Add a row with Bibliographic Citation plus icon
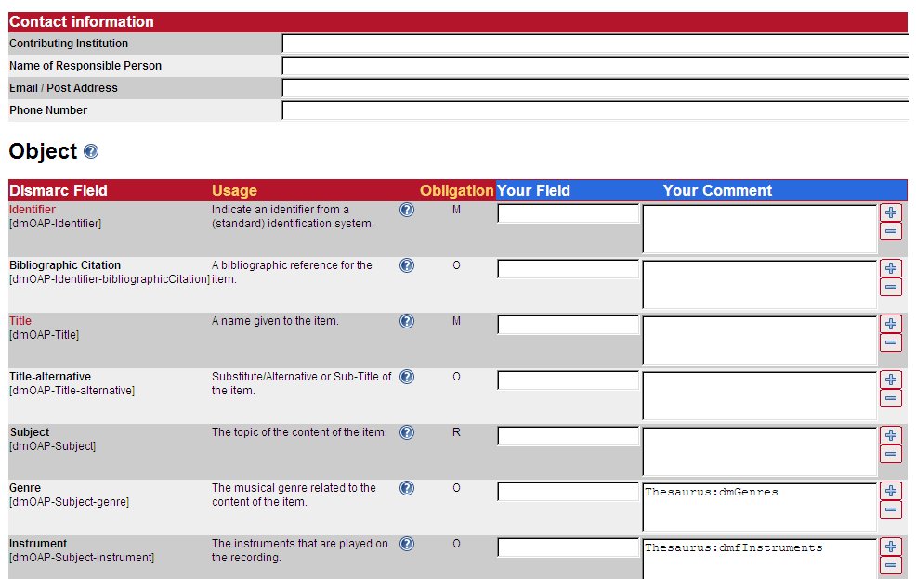 (x=891, y=268)
